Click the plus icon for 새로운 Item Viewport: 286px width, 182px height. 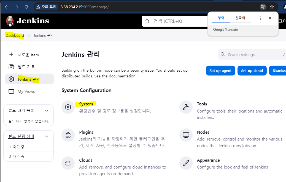[11, 55]
